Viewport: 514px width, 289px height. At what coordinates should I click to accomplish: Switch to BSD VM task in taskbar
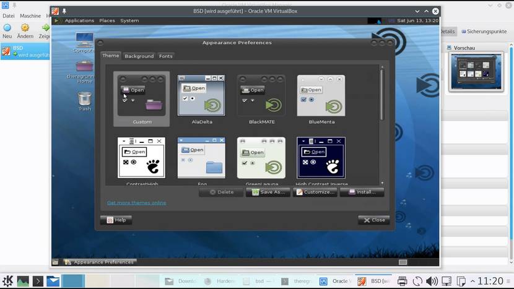pyautogui.click(x=373, y=281)
